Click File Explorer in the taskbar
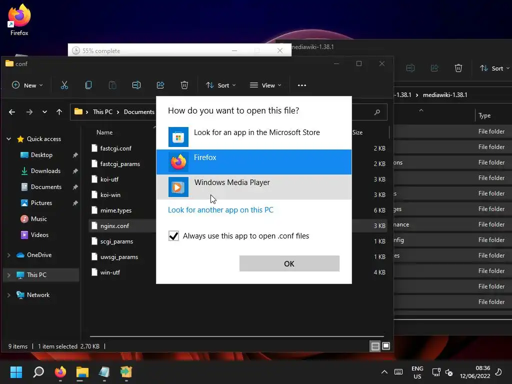Image resolution: width=512 pixels, height=384 pixels. tap(82, 372)
